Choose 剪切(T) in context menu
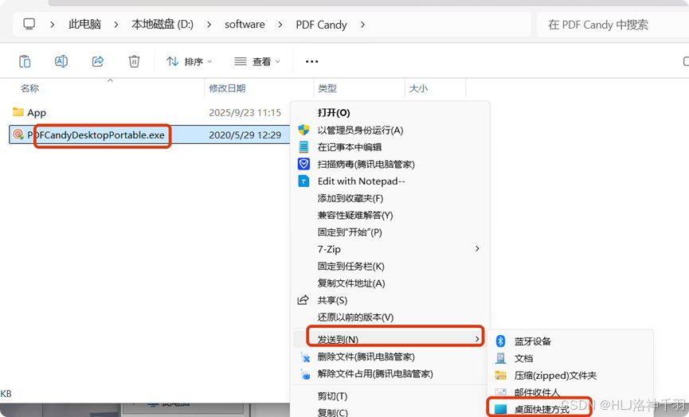Screen dimensions: 689x417 332,396
